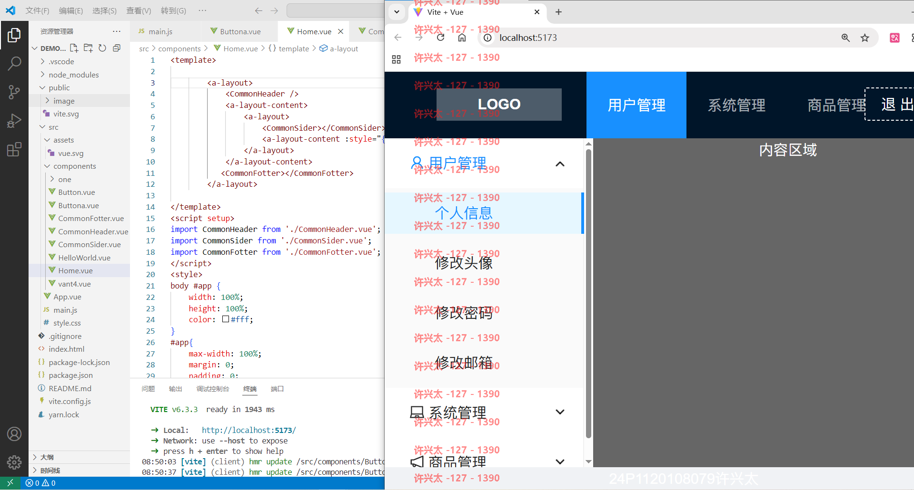The width and height of the screenshot is (914, 490).
Task: Open the Accounts menu icon
Action: tap(14, 434)
